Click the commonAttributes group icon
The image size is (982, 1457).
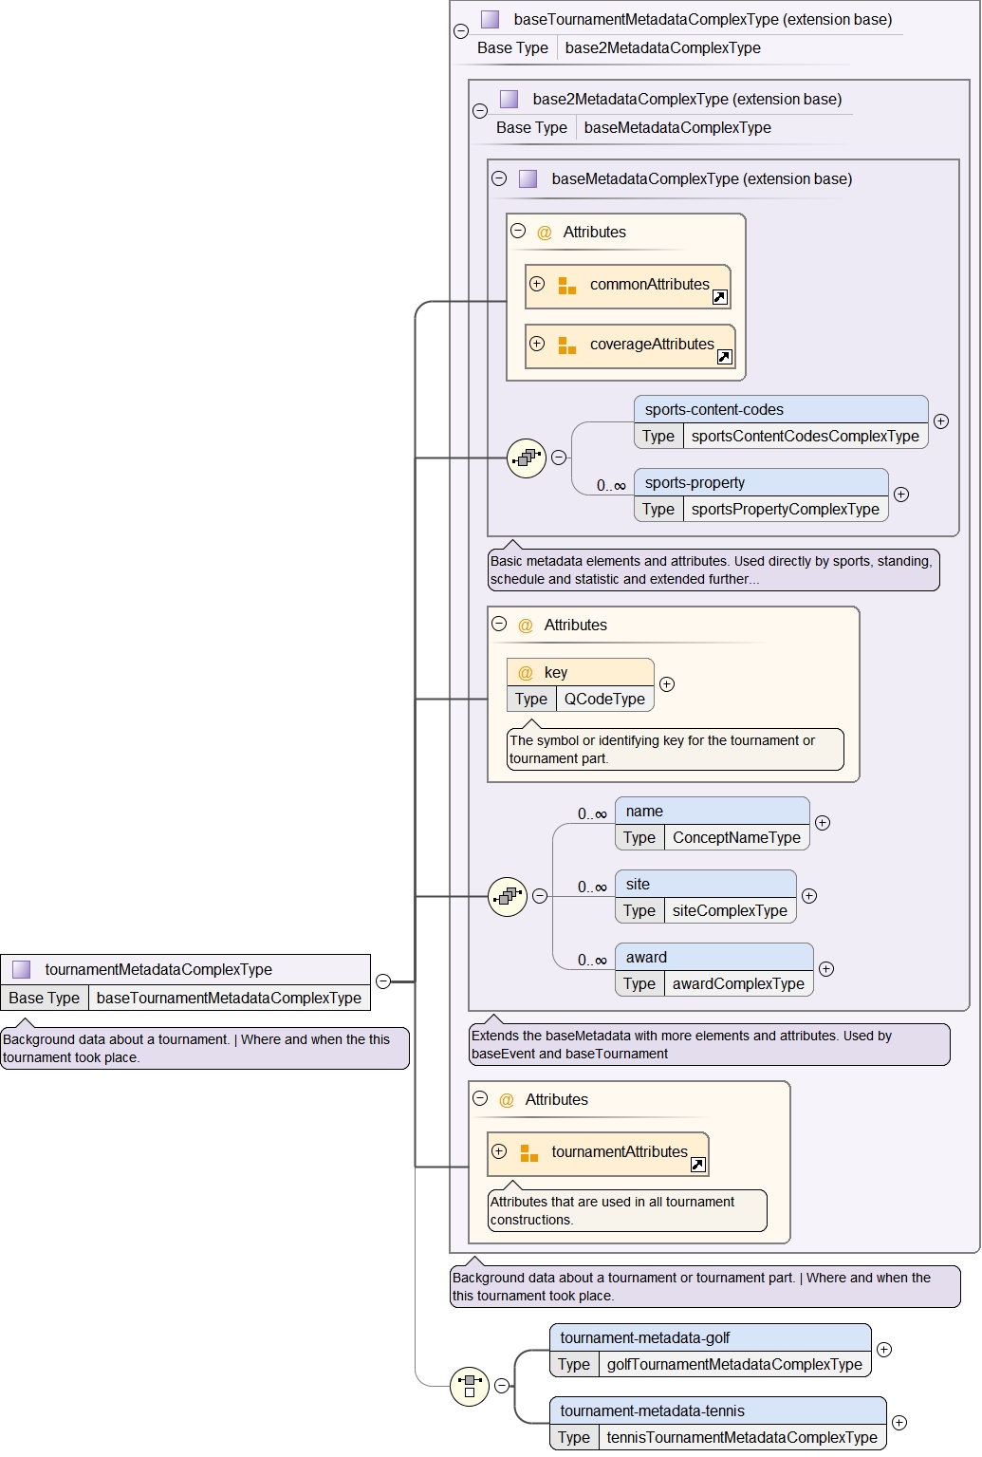566,286
